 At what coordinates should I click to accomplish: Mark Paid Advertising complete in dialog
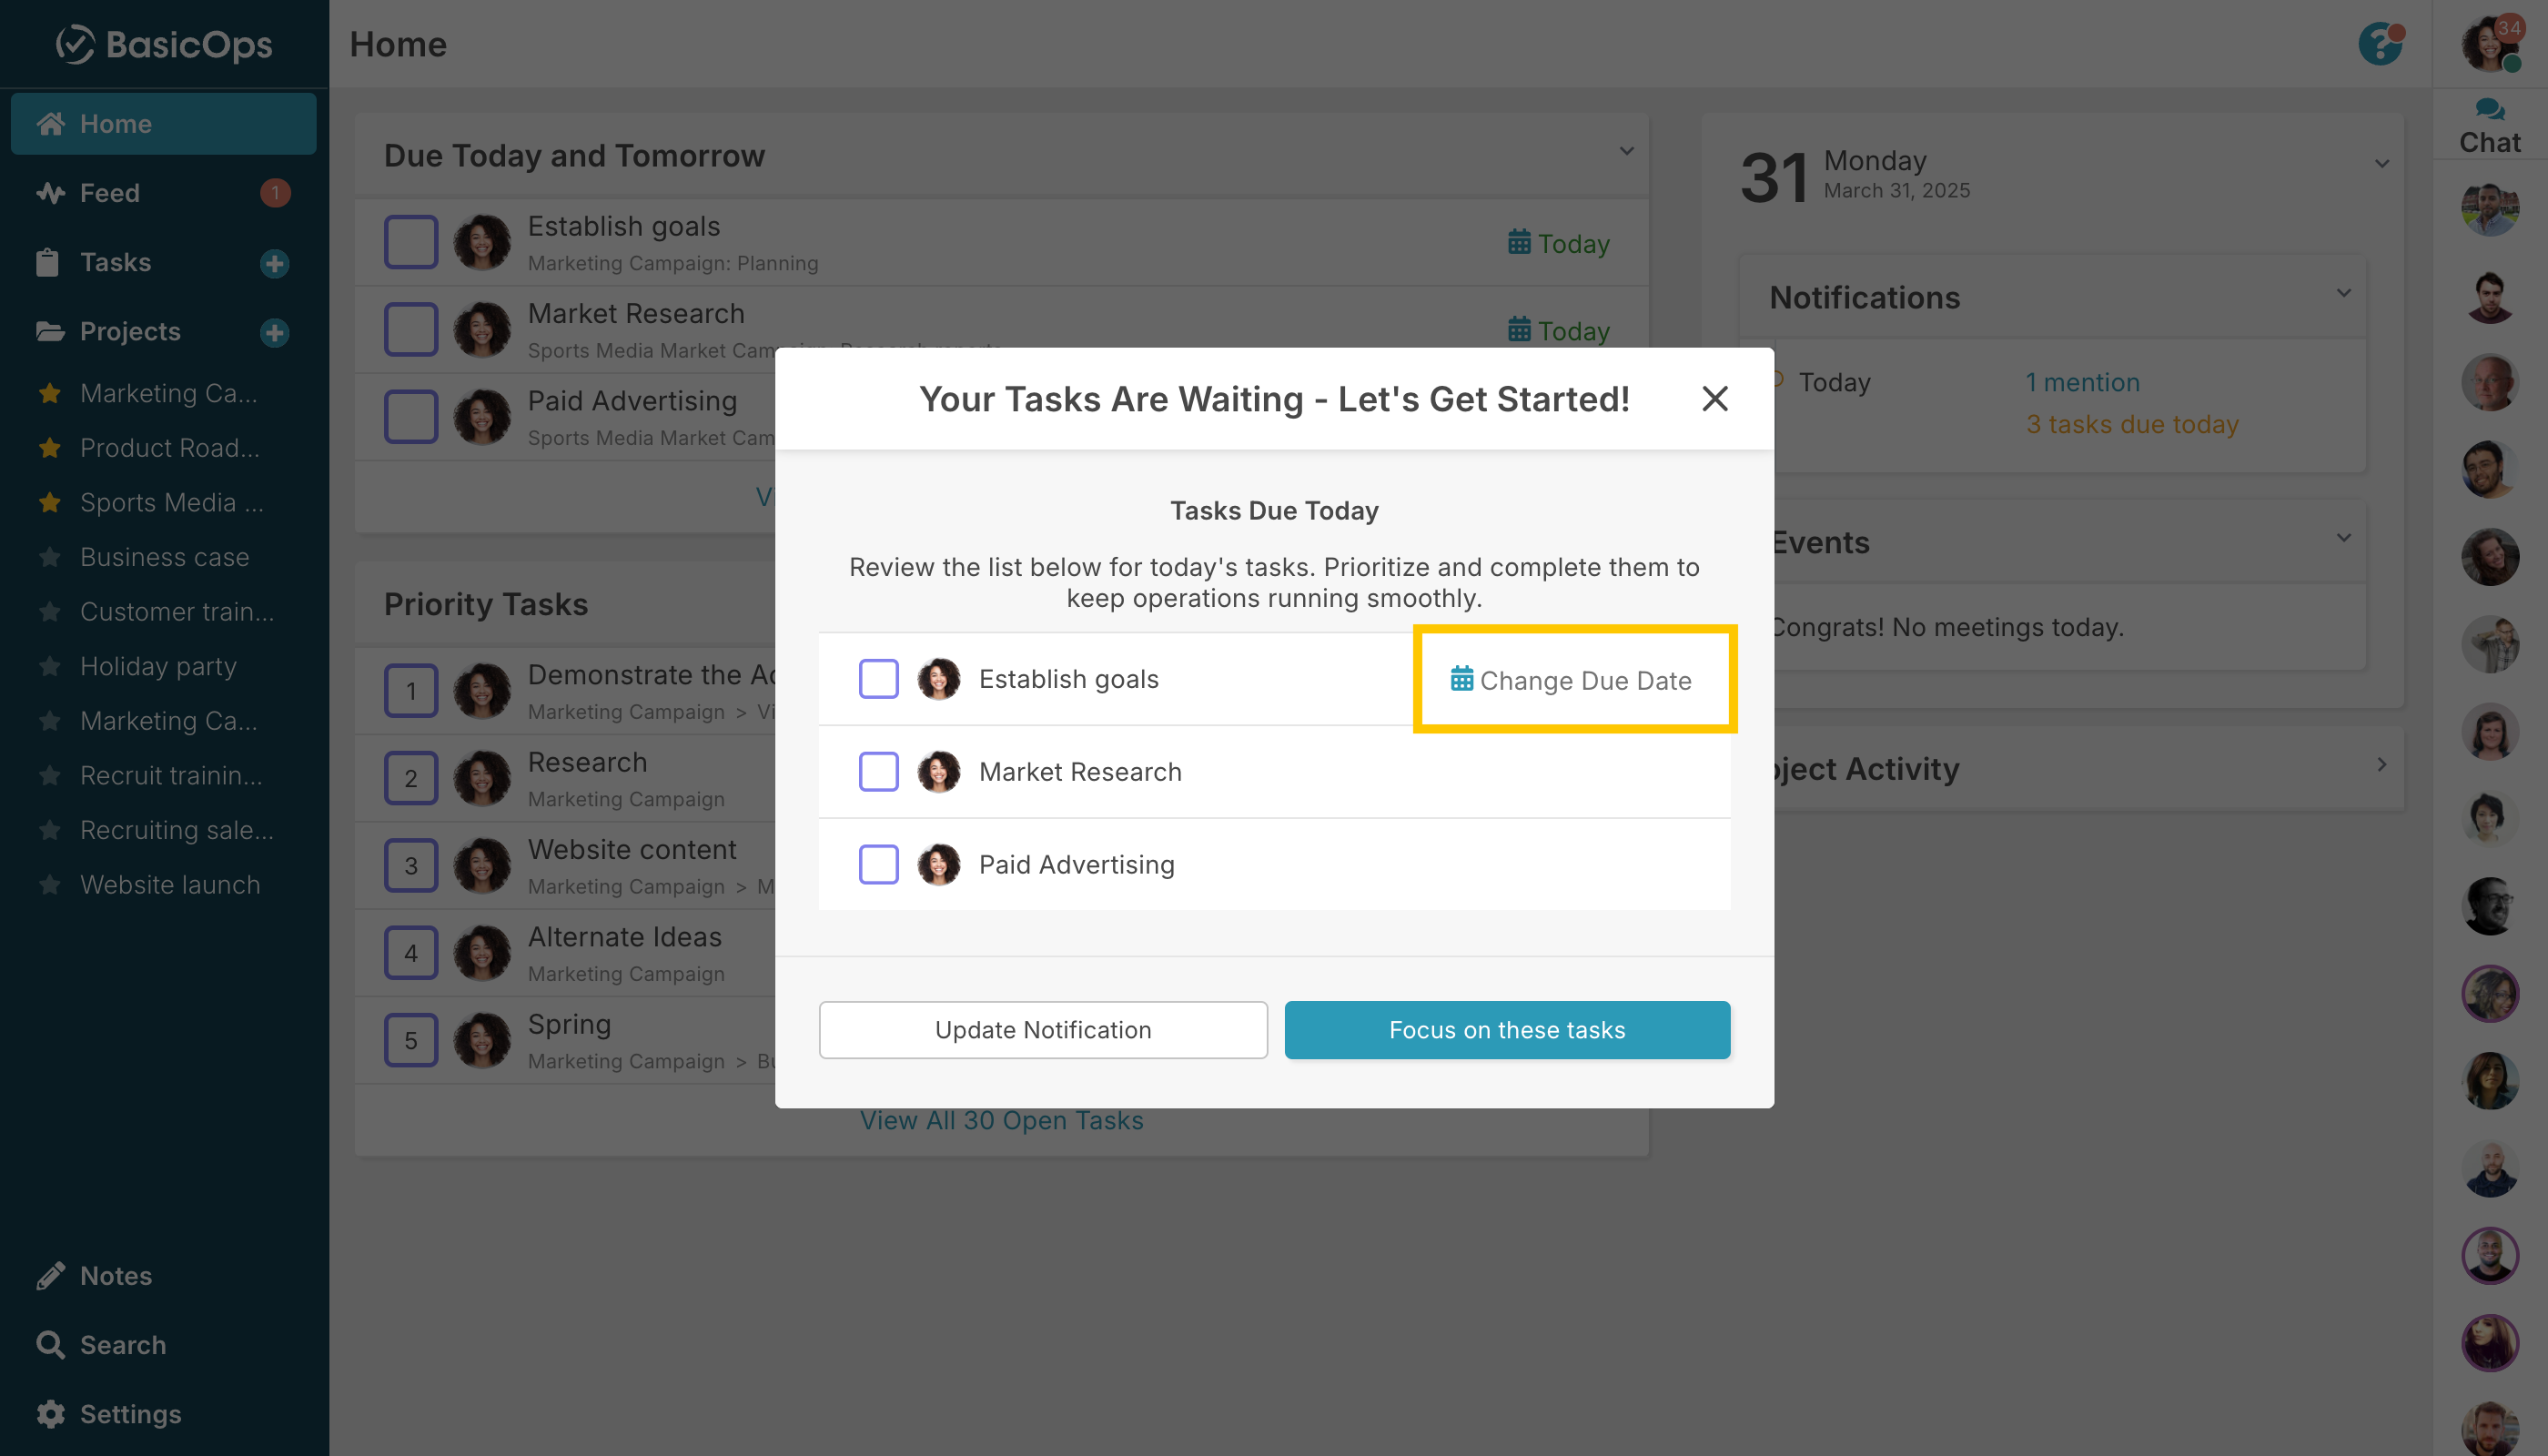click(878, 864)
